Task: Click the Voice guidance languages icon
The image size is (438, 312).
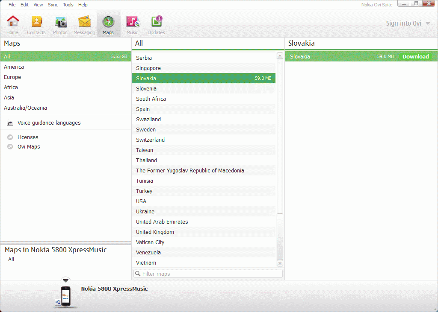Action: point(10,123)
